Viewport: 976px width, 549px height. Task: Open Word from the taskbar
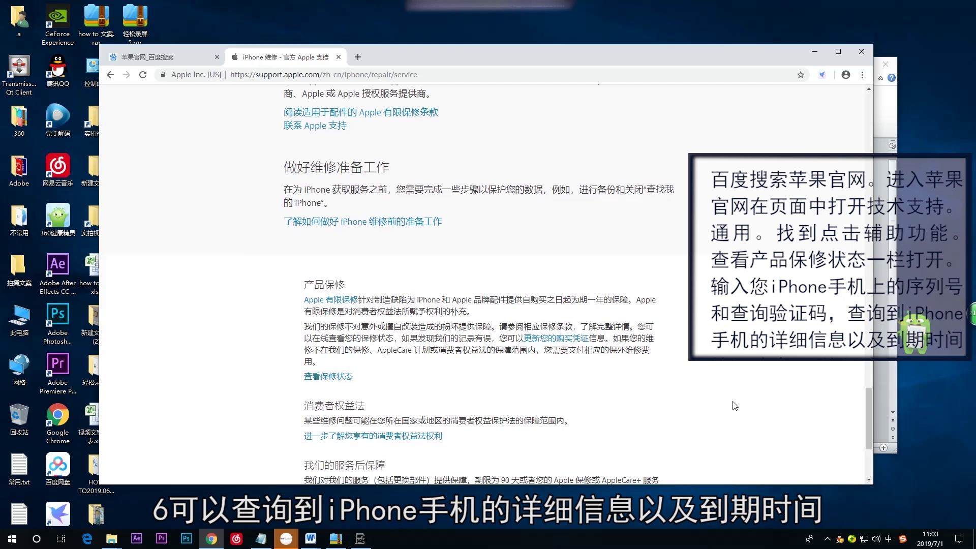tap(311, 539)
